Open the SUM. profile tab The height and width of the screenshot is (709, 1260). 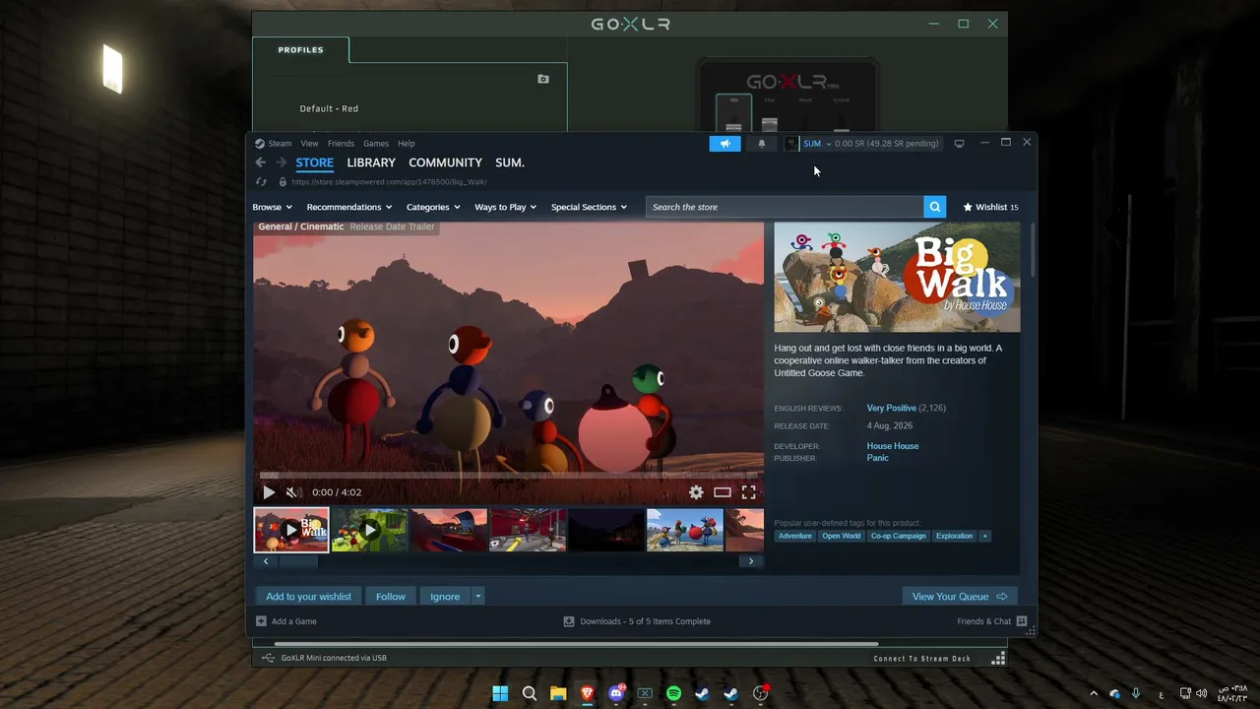click(510, 162)
